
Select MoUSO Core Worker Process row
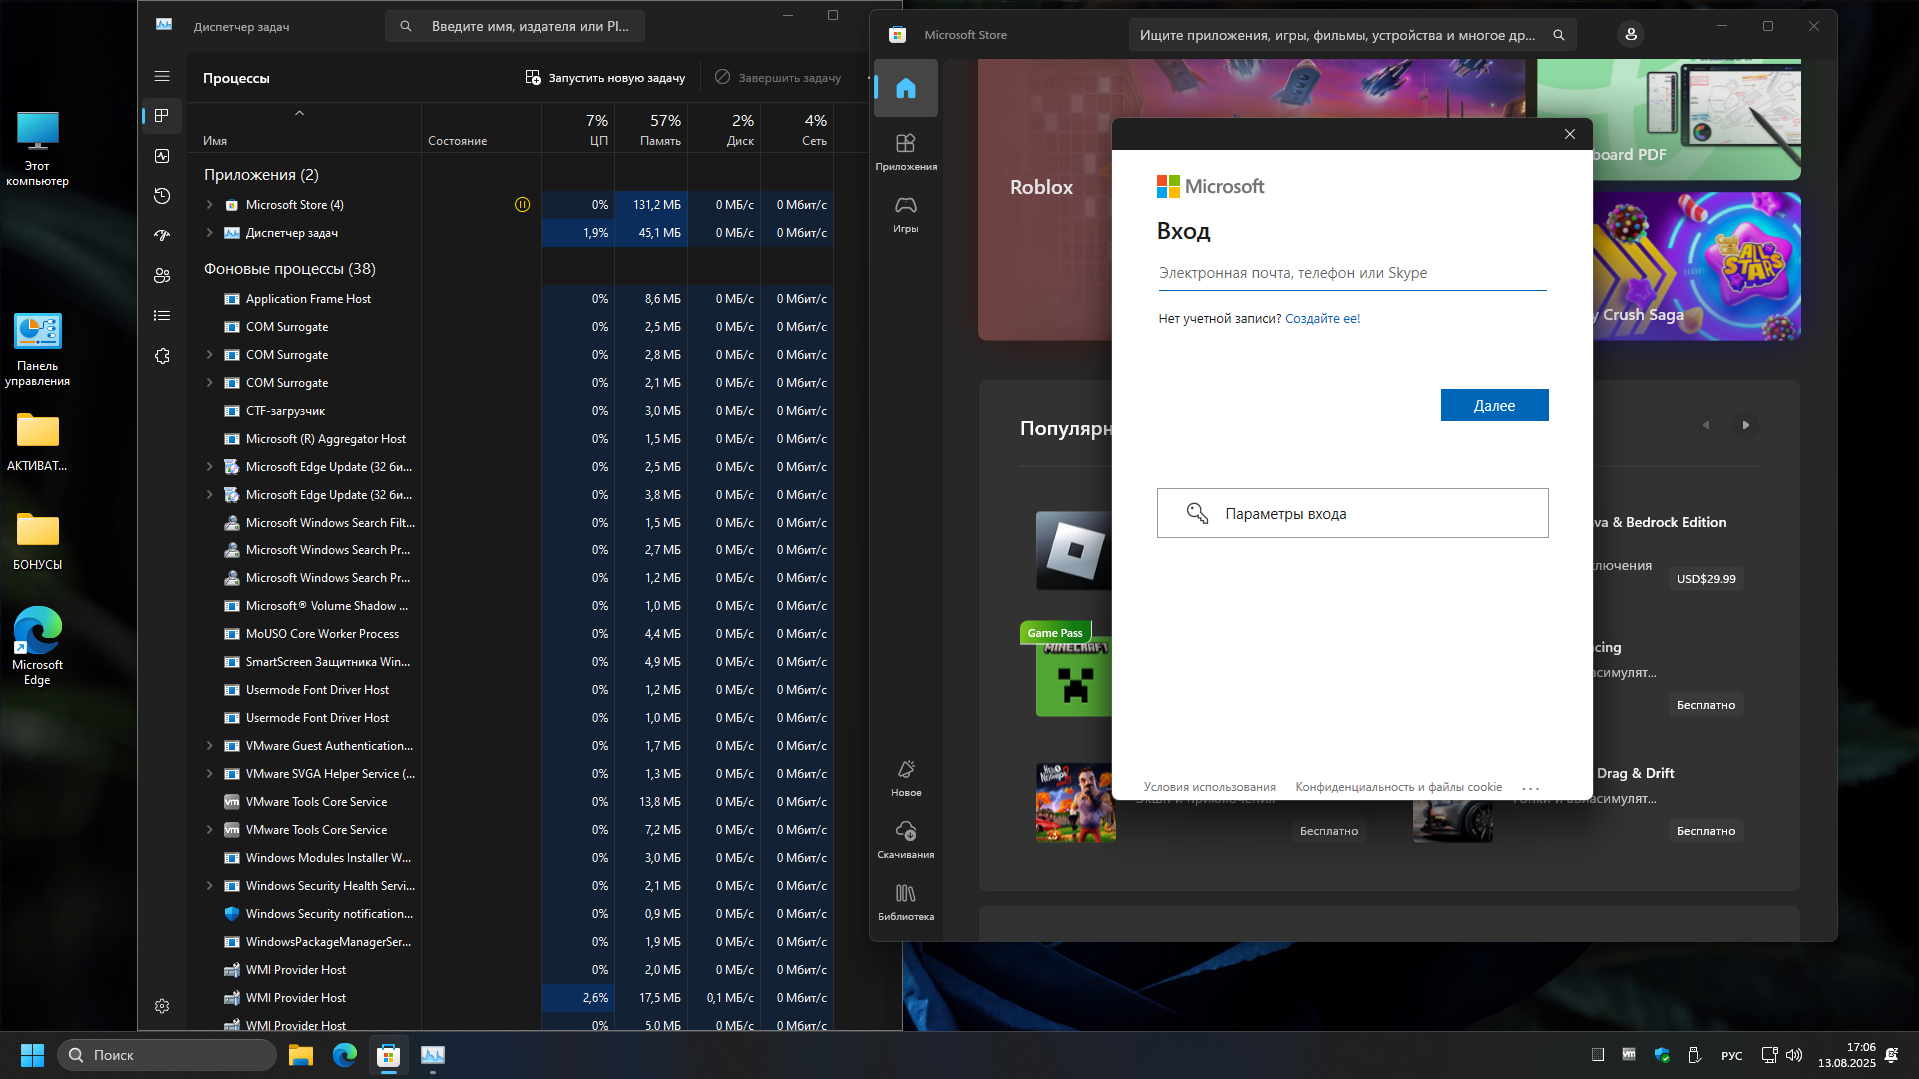click(510, 634)
